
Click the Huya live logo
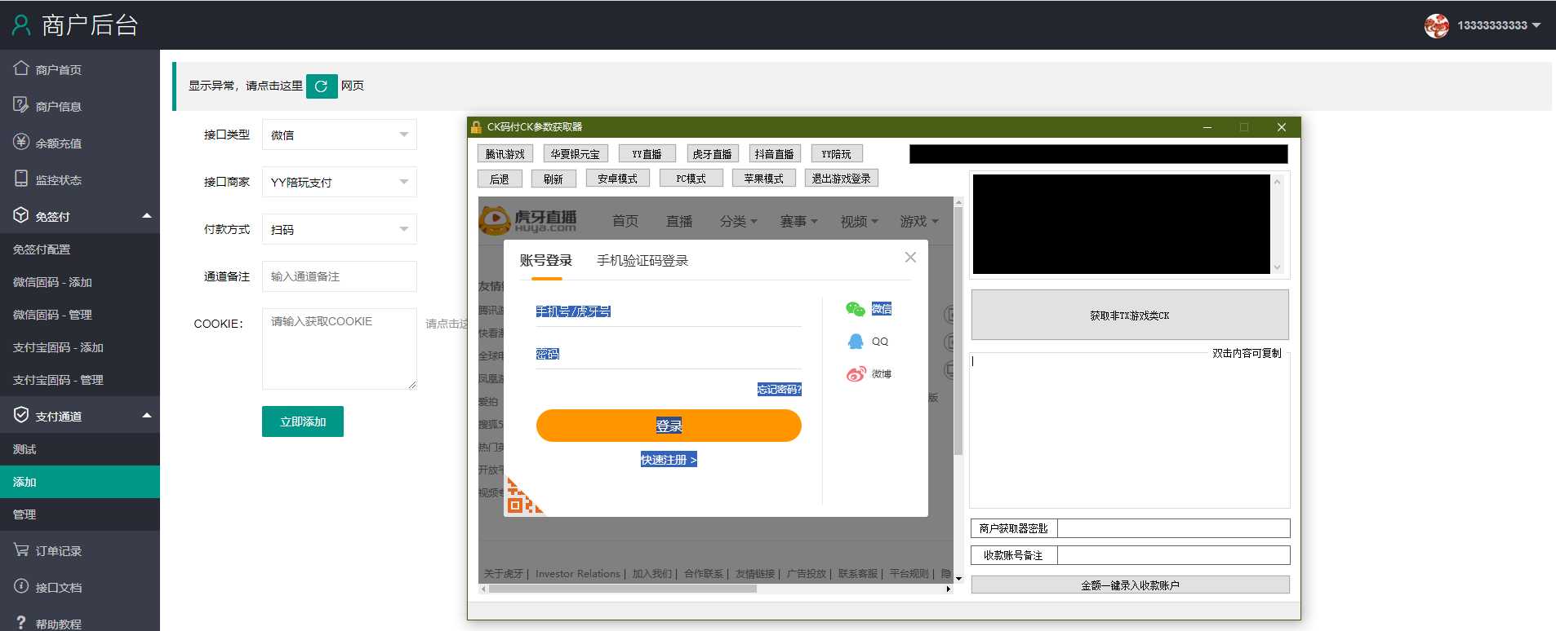click(x=528, y=220)
